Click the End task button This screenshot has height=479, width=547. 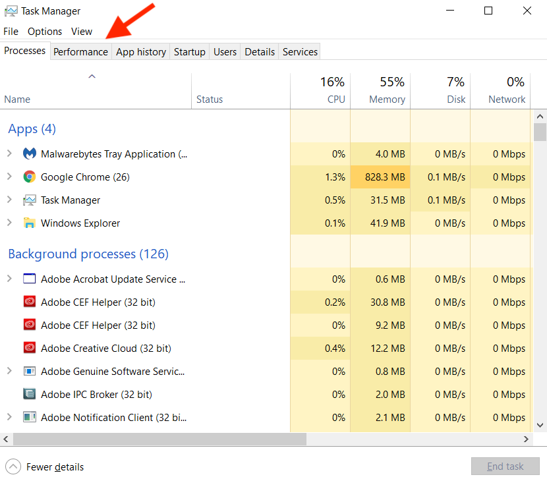pos(505,466)
